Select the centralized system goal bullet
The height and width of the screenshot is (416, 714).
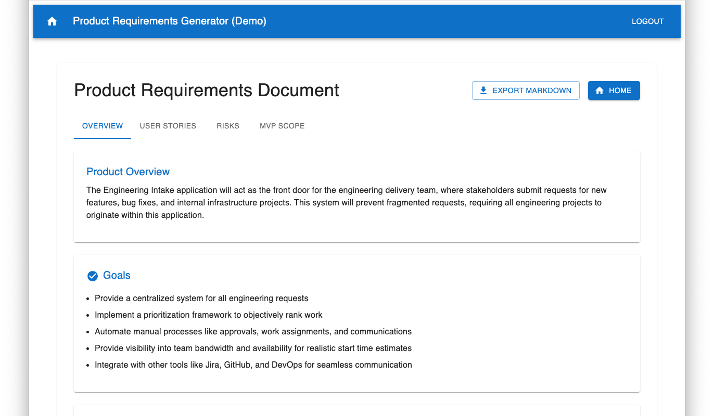coord(201,298)
